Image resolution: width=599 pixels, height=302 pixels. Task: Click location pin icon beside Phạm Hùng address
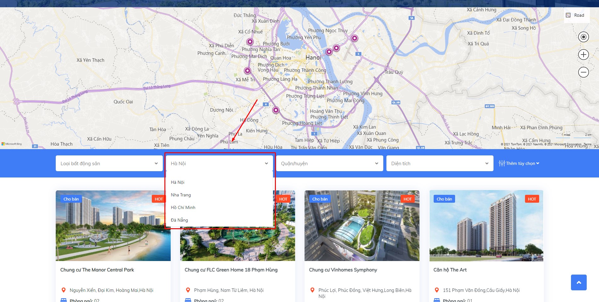(x=188, y=290)
